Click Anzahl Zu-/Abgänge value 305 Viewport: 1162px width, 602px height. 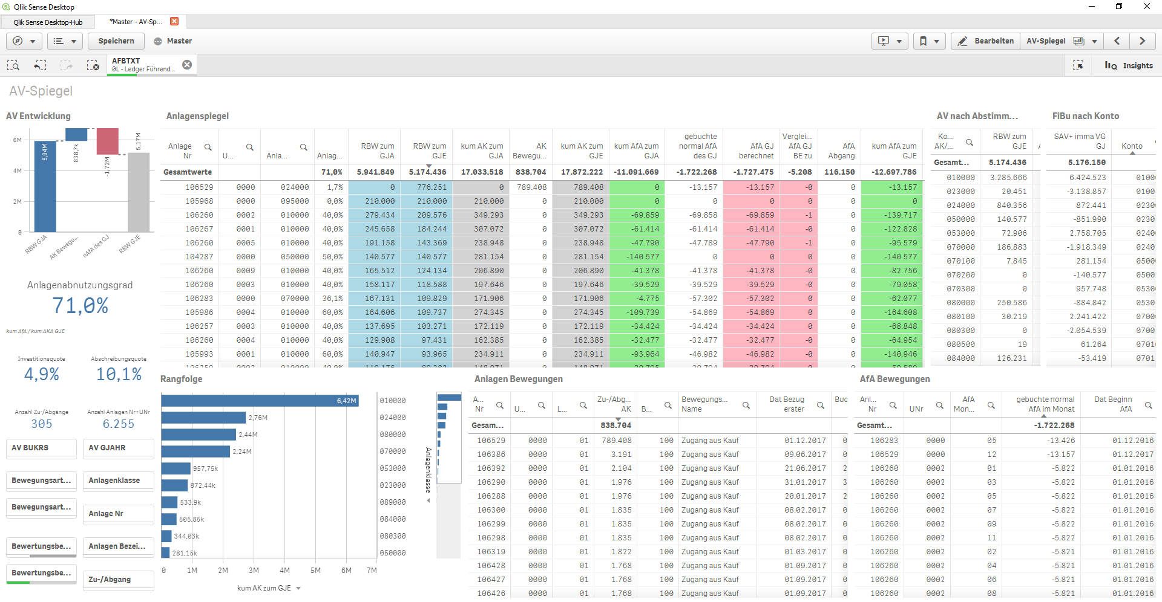pyautogui.click(x=41, y=424)
